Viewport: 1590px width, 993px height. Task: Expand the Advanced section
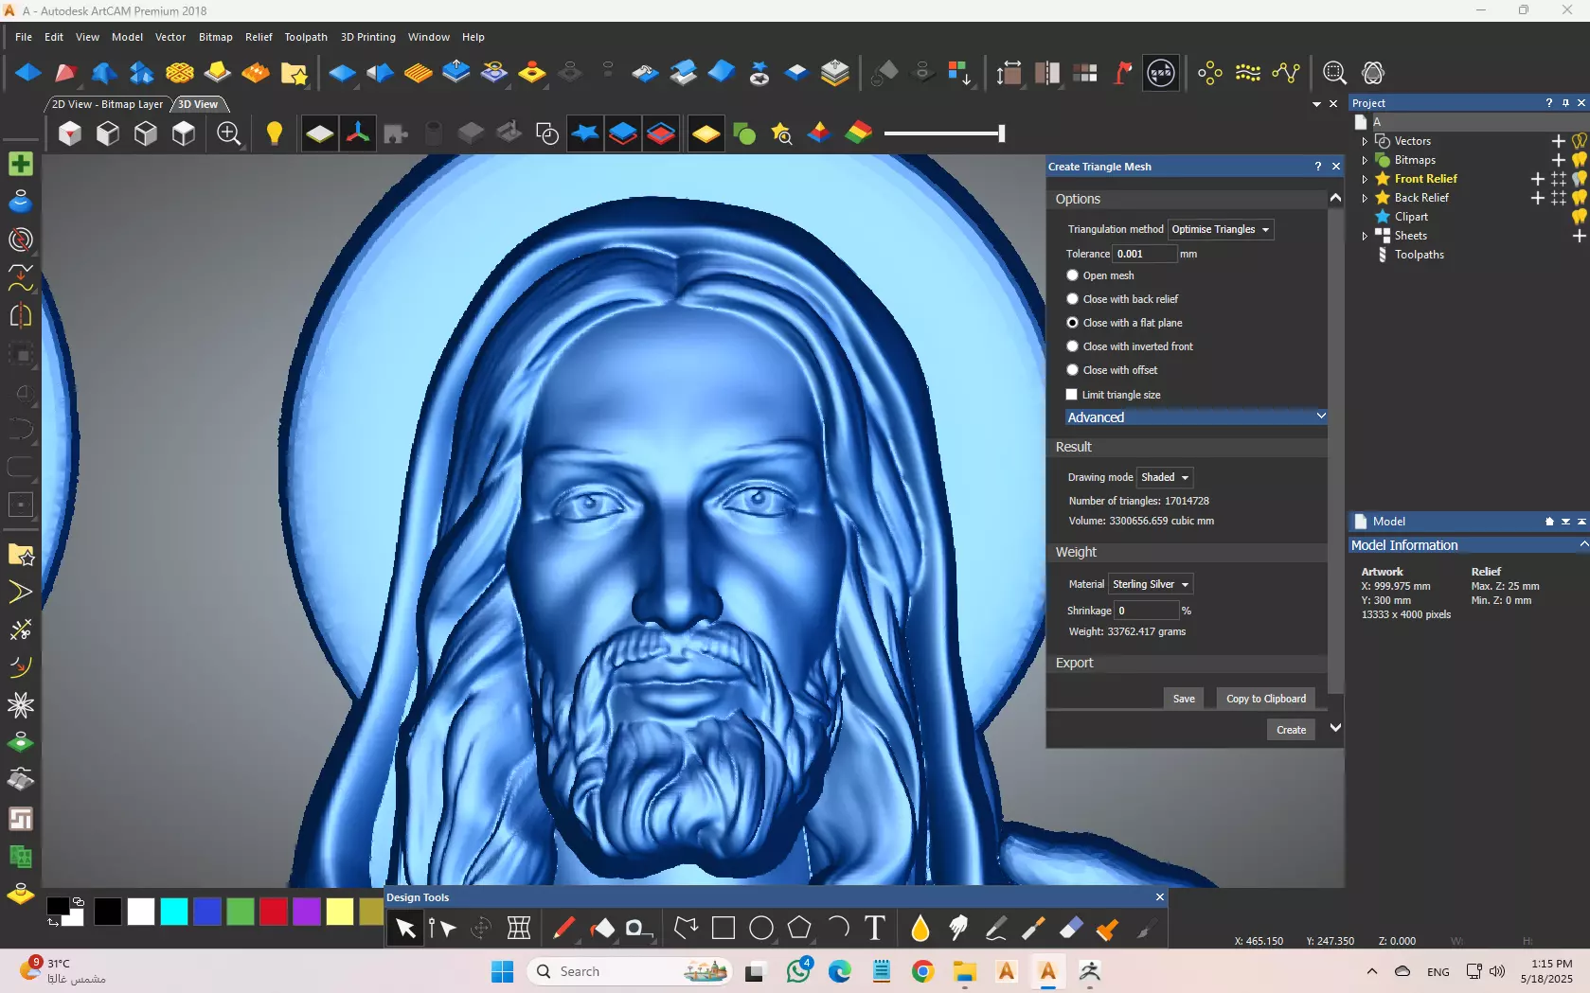click(1196, 417)
